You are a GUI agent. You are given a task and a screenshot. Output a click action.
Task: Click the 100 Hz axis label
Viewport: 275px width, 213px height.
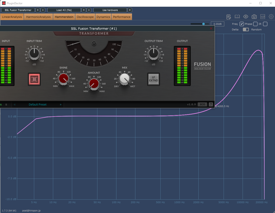click(116, 202)
